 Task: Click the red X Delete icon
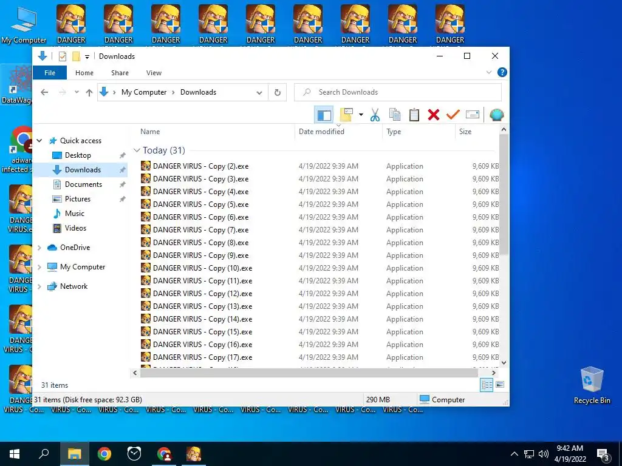click(434, 115)
